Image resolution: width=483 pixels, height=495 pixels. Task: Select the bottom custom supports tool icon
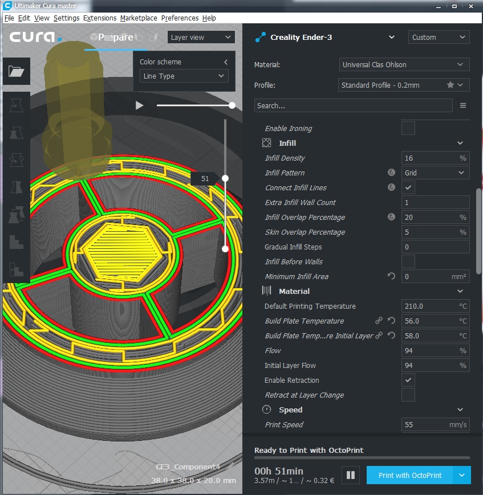17,269
